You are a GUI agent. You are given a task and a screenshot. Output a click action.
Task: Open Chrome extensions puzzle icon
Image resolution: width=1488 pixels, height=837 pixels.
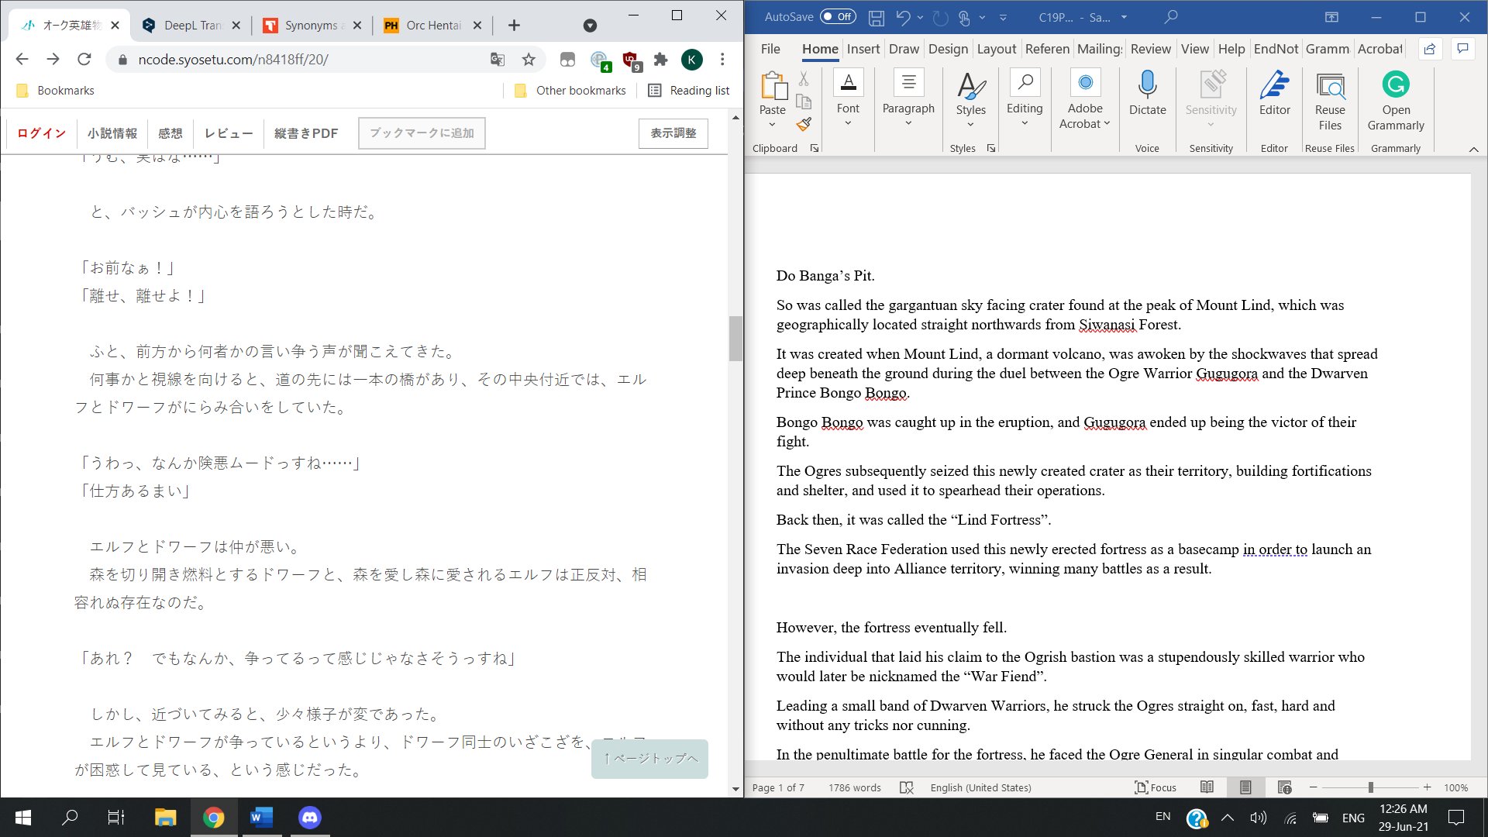pyautogui.click(x=660, y=60)
